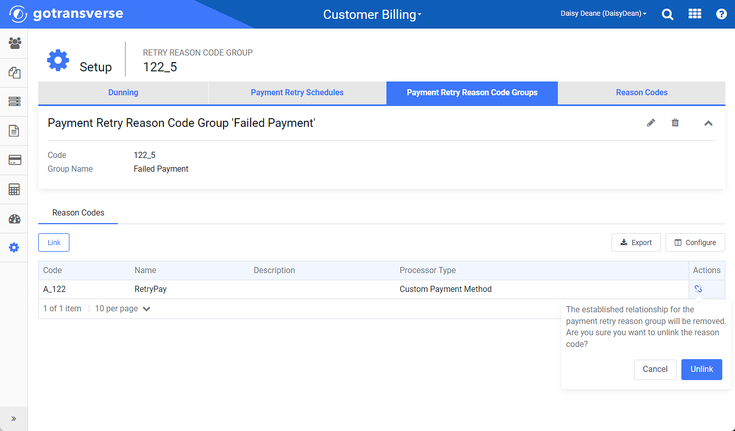The height and width of the screenshot is (431, 735).
Task: Click the 1 of 1 item text
Action: [62, 309]
